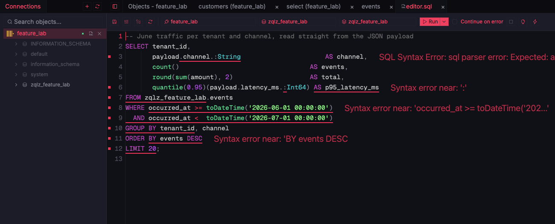This screenshot has height=224, width=555.
Task: Run the SQL query
Action: 430,22
